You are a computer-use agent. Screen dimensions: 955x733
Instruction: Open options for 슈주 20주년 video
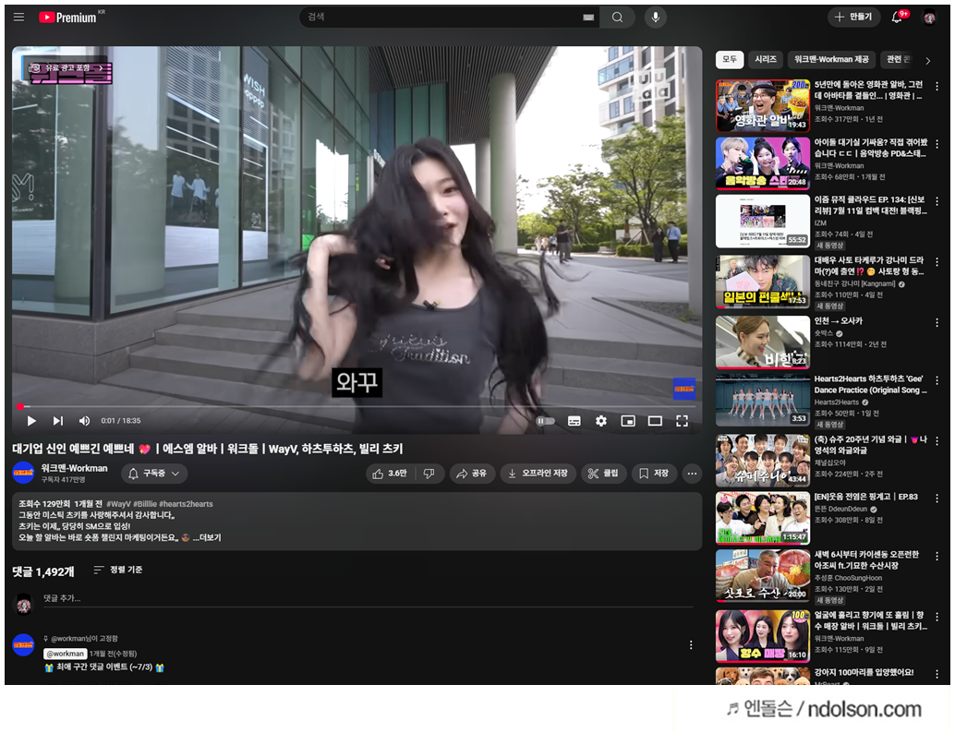[x=937, y=440]
